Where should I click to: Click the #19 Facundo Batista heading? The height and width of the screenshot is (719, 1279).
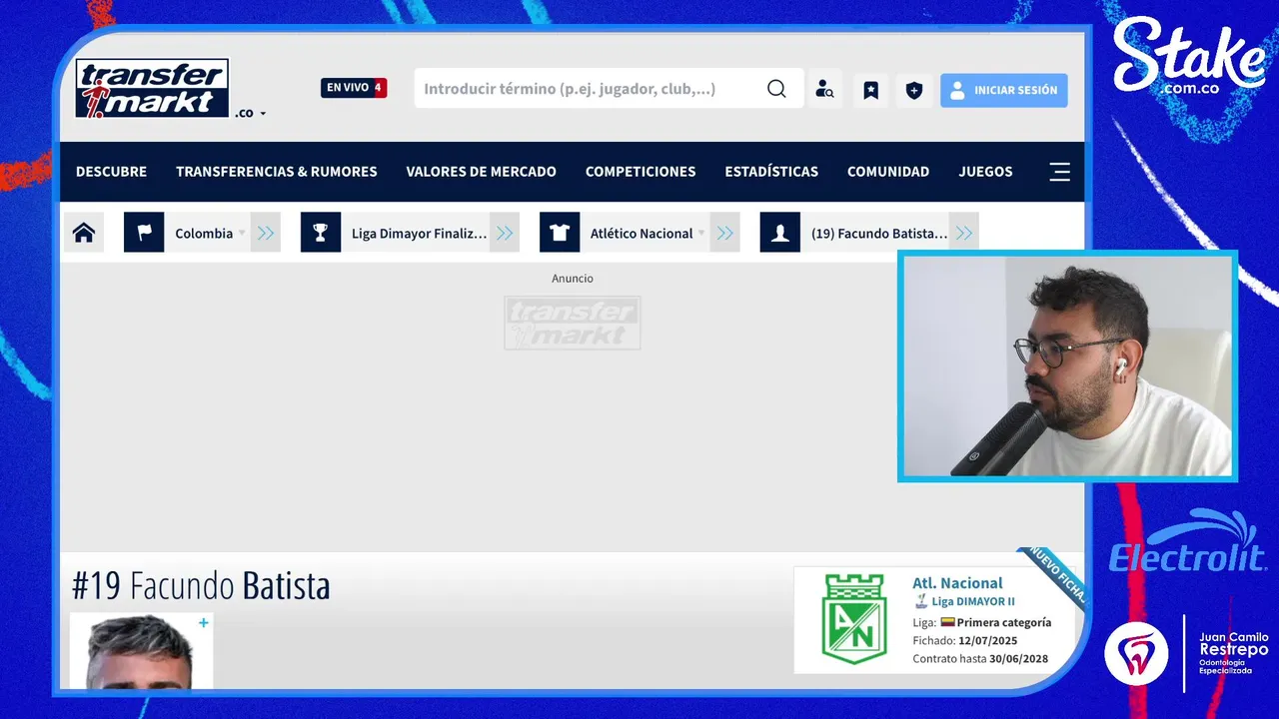click(201, 586)
